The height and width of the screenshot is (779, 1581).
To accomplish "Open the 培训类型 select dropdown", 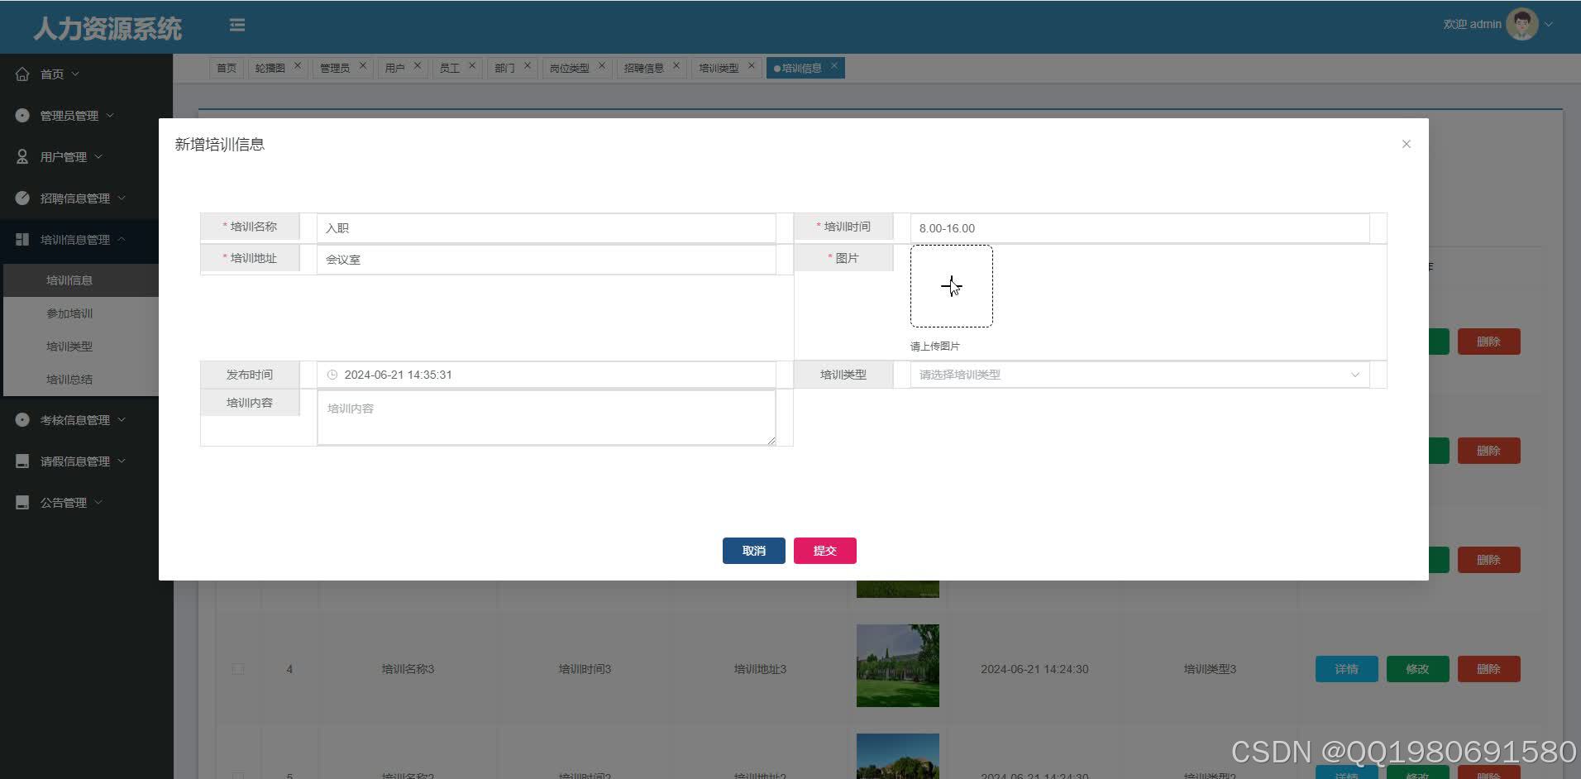I will point(1139,375).
